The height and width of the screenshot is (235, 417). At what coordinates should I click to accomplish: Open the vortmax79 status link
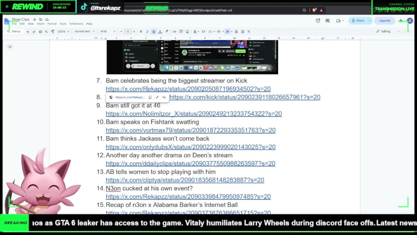(x=191, y=130)
